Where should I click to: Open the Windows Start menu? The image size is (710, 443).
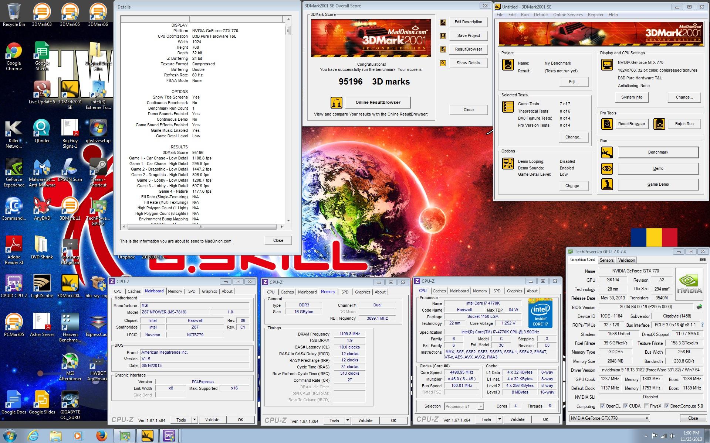click(10, 436)
